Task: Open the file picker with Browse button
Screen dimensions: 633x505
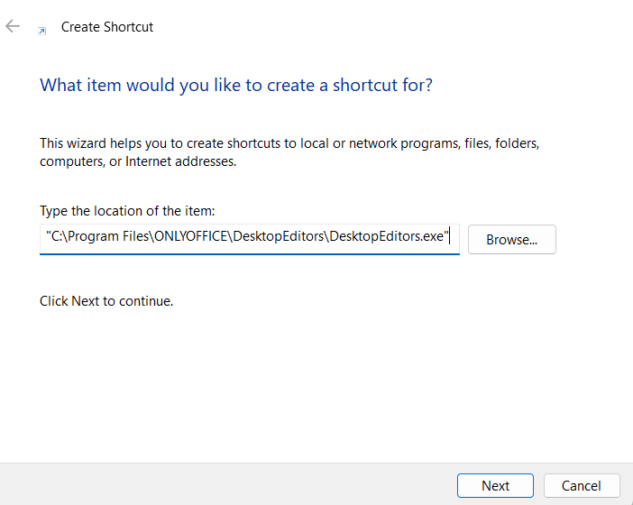Action: point(512,239)
